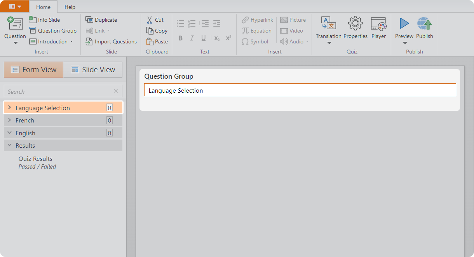
Task: Select the Quiz Results slide
Action: click(x=35, y=159)
